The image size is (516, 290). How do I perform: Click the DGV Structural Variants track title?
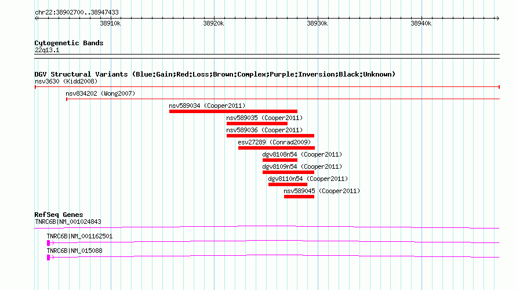[215, 74]
